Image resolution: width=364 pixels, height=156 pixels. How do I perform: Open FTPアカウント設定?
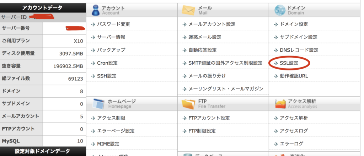click(209, 118)
